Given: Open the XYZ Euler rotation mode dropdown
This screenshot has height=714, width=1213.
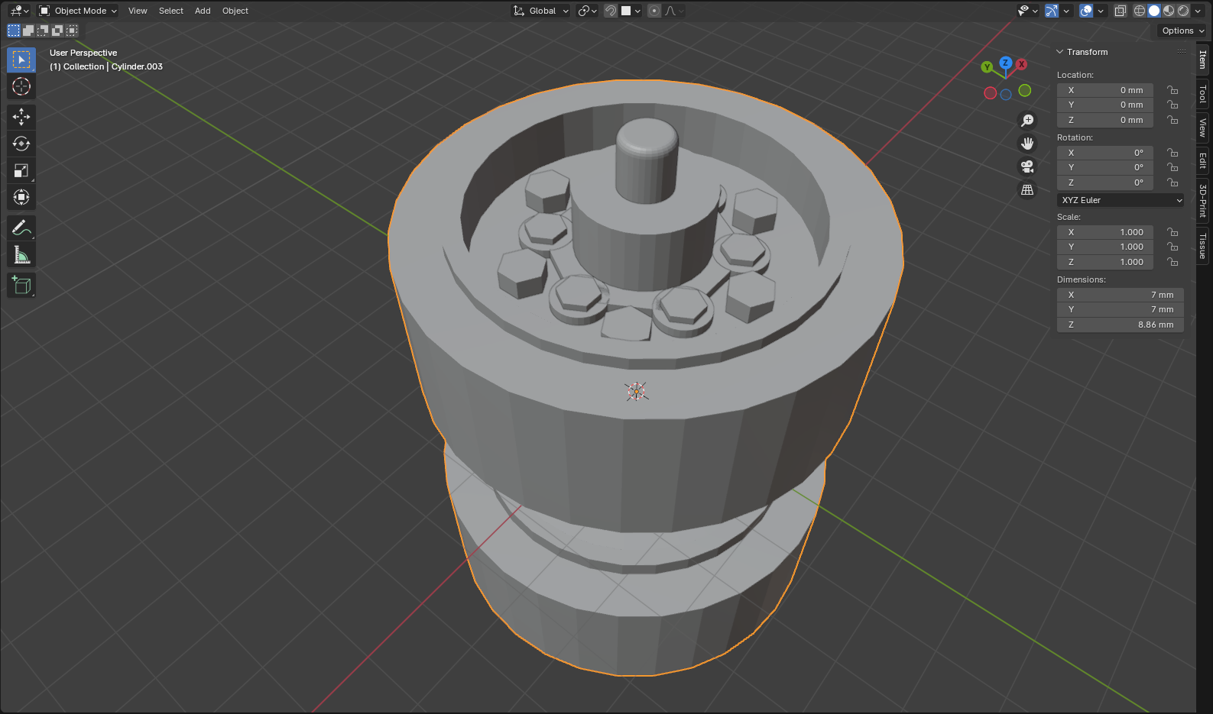Looking at the screenshot, I should click(x=1121, y=200).
